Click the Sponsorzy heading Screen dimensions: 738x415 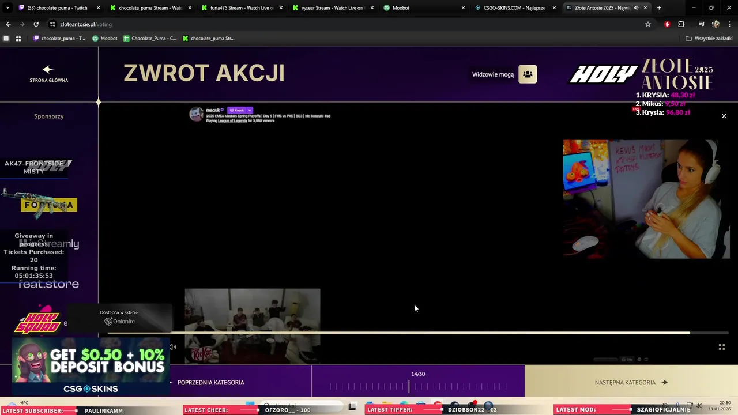48,116
